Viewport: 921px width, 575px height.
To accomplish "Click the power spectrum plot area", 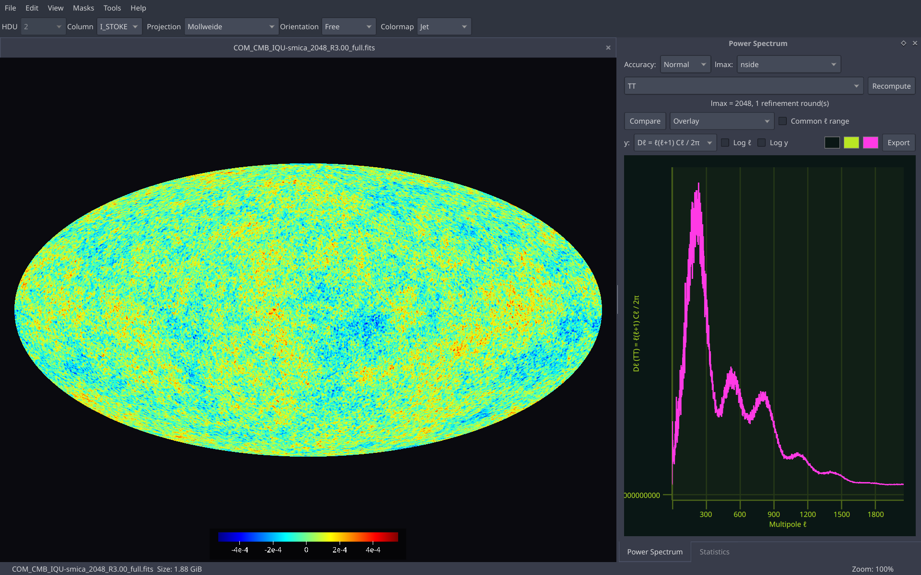I will [x=769, y=345].
